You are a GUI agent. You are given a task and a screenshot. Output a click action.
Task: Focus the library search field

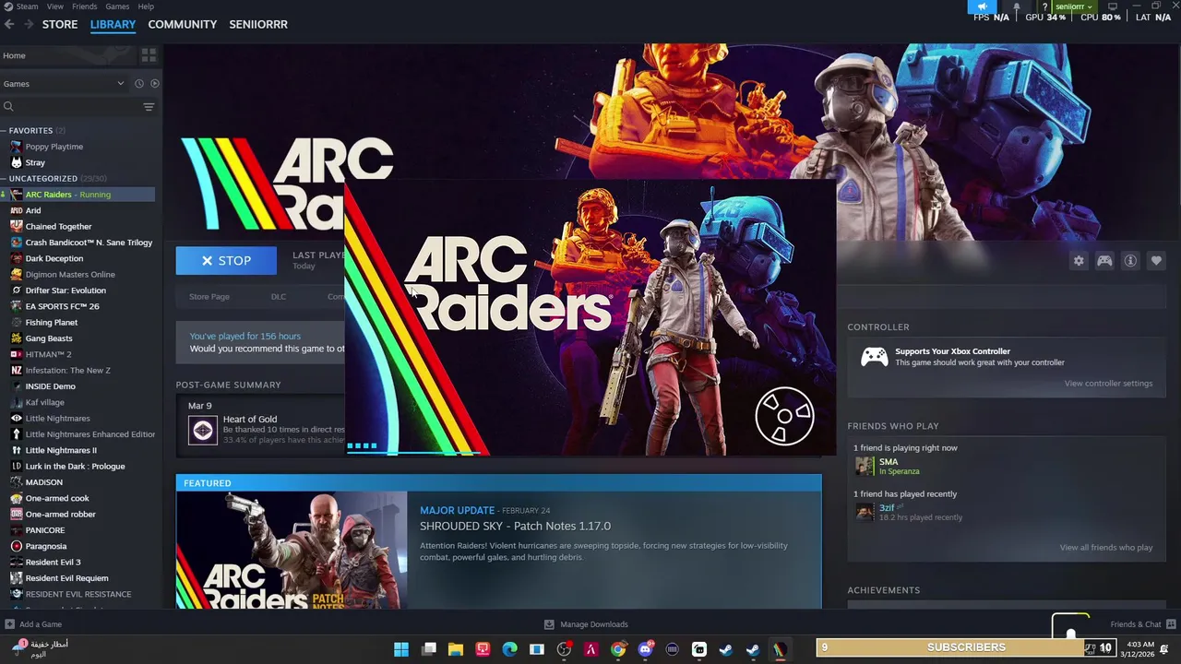click(69, 107)
